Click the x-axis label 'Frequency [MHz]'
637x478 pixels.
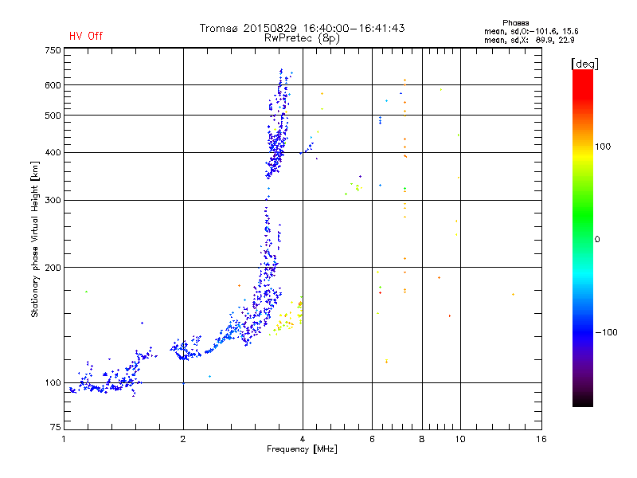[302, 449]
